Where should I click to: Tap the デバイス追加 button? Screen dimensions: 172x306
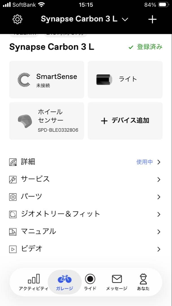(x=125, y=121)
